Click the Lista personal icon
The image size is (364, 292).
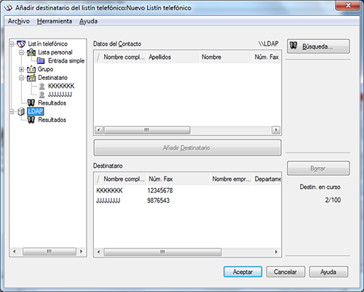pyautogui.click(x=31, y=52)
